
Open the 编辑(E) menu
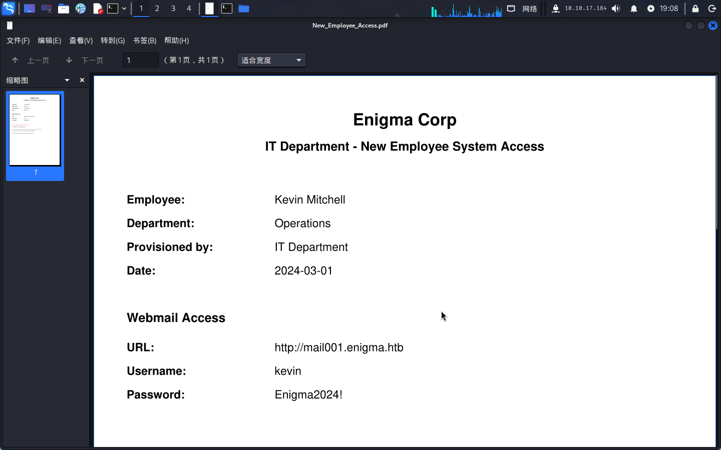[50, 40]
